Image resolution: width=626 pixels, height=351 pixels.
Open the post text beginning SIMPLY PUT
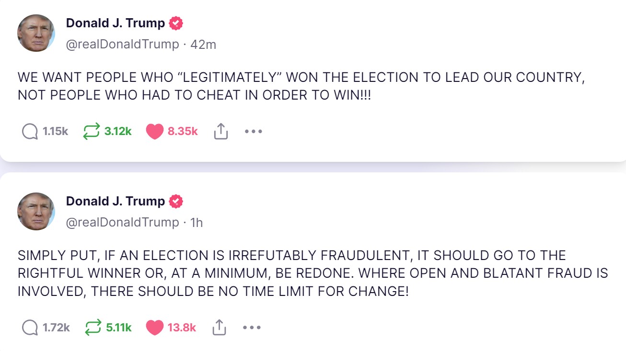[x=313, y=273]
